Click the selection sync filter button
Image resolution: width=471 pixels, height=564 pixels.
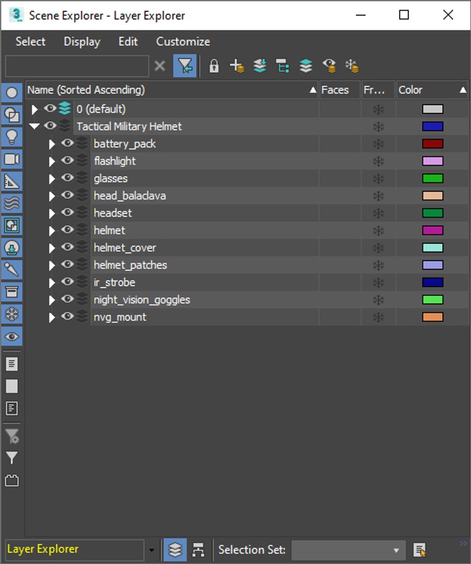click(185, 66)
